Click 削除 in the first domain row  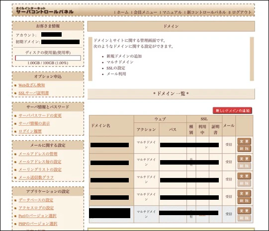[x=244, y=148]
